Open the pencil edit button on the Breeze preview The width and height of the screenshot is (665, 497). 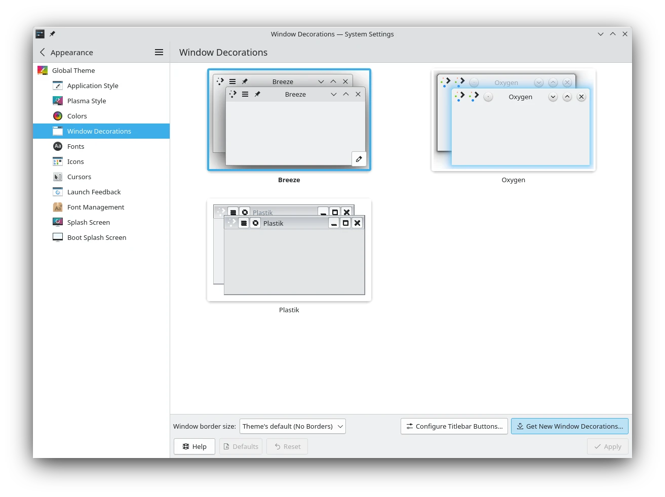click(359, 159)
